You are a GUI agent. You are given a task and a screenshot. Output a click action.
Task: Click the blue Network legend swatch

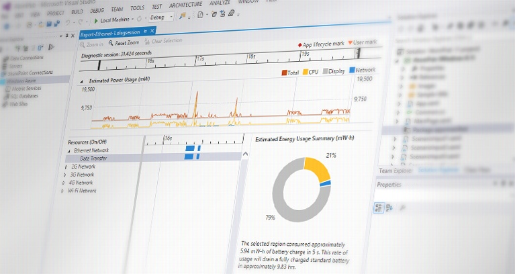tap(352, 70)
